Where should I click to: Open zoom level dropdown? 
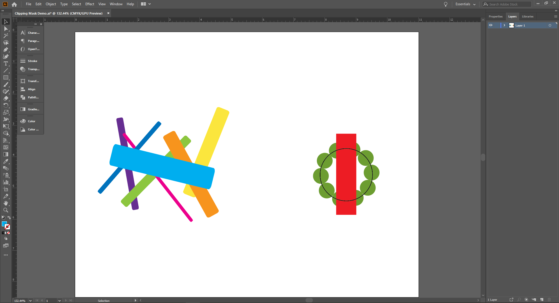(30, 301)
